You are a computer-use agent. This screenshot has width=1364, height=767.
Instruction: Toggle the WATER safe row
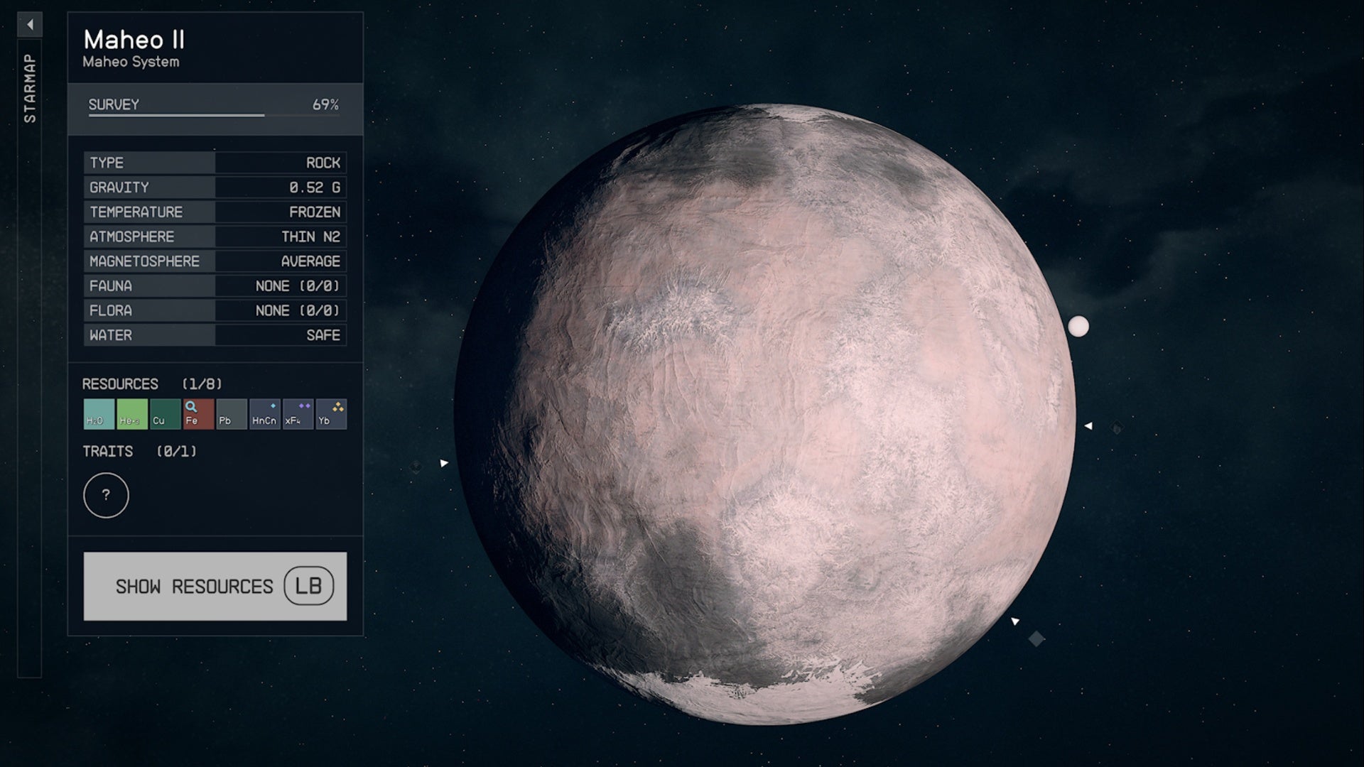(215, 334)
